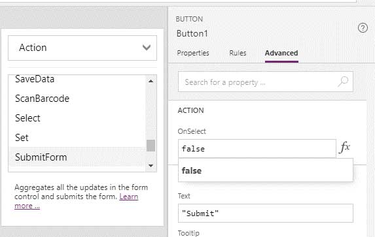The height and width of the screenshot is (237, 375).
Task: Open the help question mark icon
Action: 363,28
